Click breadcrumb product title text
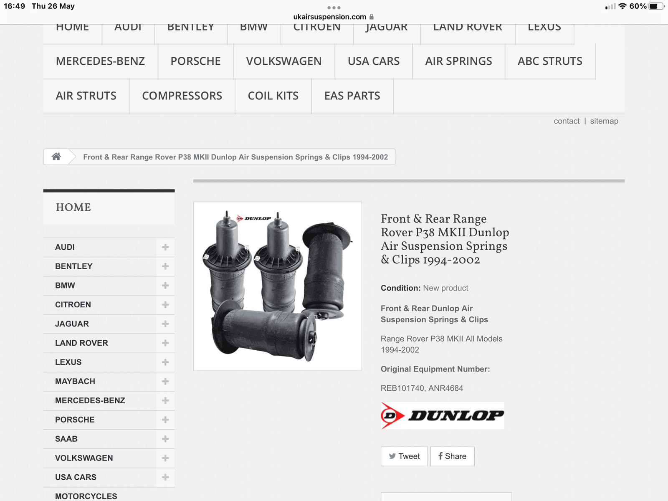The image size is (668, 501). point(235,157)
